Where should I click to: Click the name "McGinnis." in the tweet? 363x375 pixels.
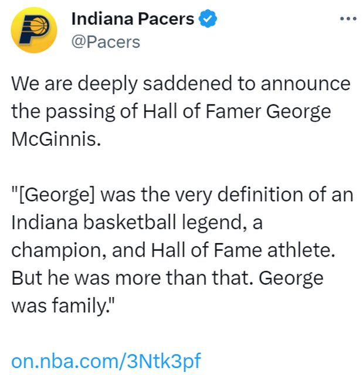point(52,139)
